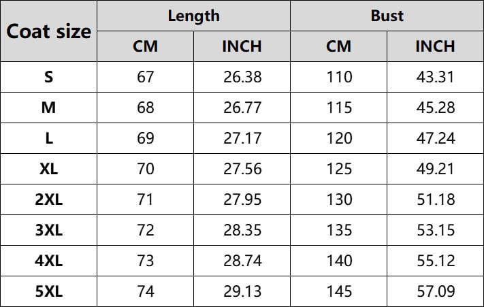Click length value 26.38 inch cell
The width and height of the screenshot is (484, 307).
click(x=242, y=77)
